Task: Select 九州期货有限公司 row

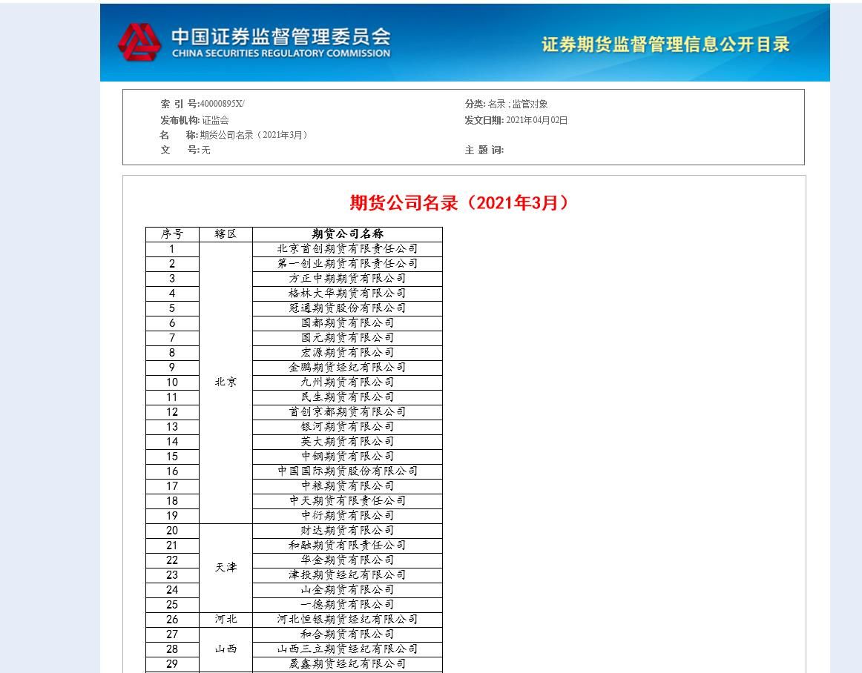Action: point(347,382)
